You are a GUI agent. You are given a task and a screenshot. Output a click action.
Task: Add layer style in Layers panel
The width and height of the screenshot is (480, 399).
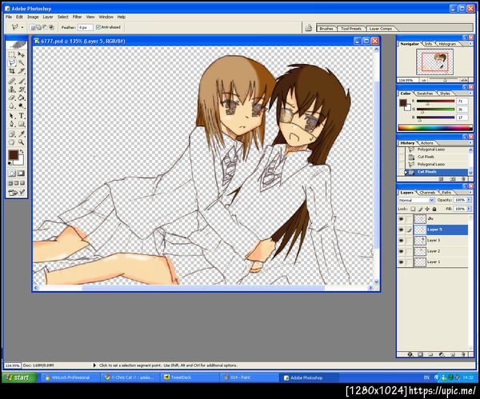click(x=410, y=354)
